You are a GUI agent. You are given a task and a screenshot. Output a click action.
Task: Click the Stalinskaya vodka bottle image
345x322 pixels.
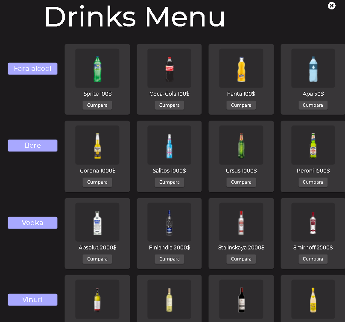coord(241,222)
